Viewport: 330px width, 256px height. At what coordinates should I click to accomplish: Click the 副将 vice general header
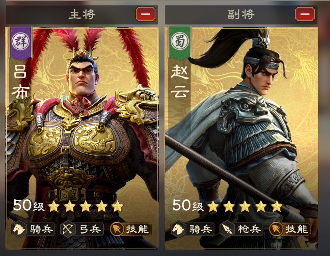click(241, 15)
